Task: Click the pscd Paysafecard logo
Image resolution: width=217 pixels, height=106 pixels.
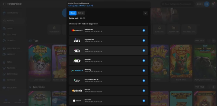Action: coord(77,41)
